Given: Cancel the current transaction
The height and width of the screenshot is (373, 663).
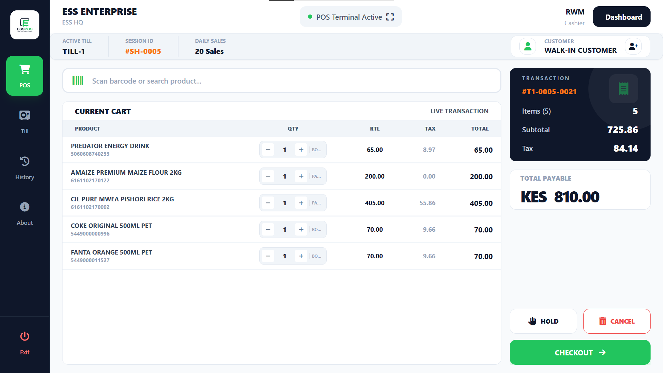Looking at the screenshot, I should click(617, 321).
